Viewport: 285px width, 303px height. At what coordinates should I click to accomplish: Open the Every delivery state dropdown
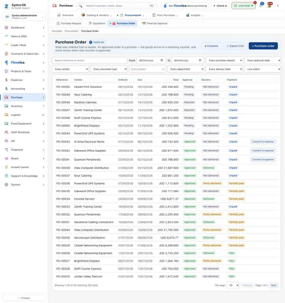click(x=224, y=69)
